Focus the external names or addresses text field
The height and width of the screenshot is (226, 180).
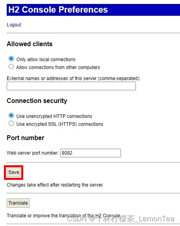click(71, 86)
